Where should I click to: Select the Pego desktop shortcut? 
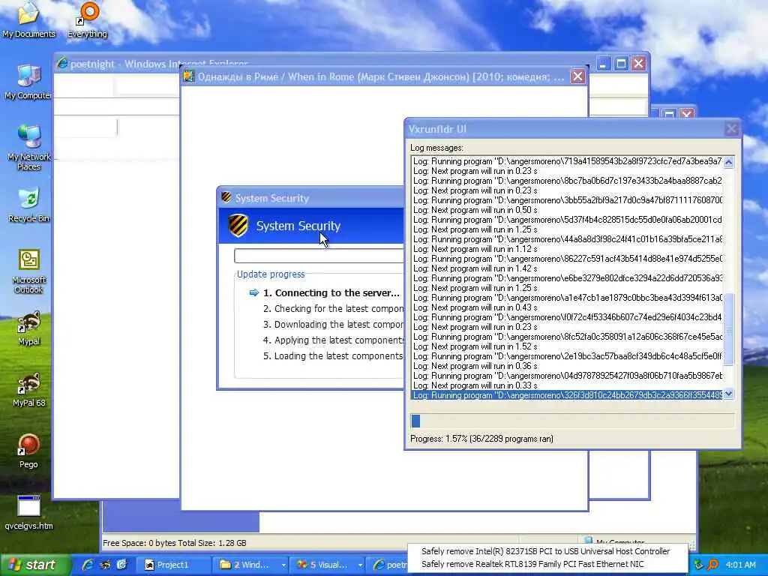click(28, 451)
